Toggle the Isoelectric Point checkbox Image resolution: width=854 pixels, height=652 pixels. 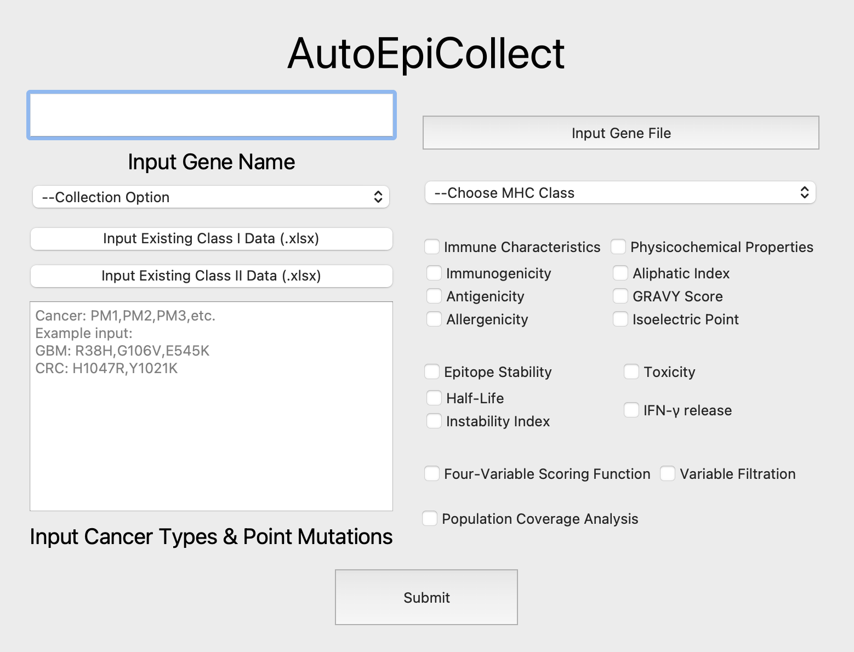tap(620, 319)
